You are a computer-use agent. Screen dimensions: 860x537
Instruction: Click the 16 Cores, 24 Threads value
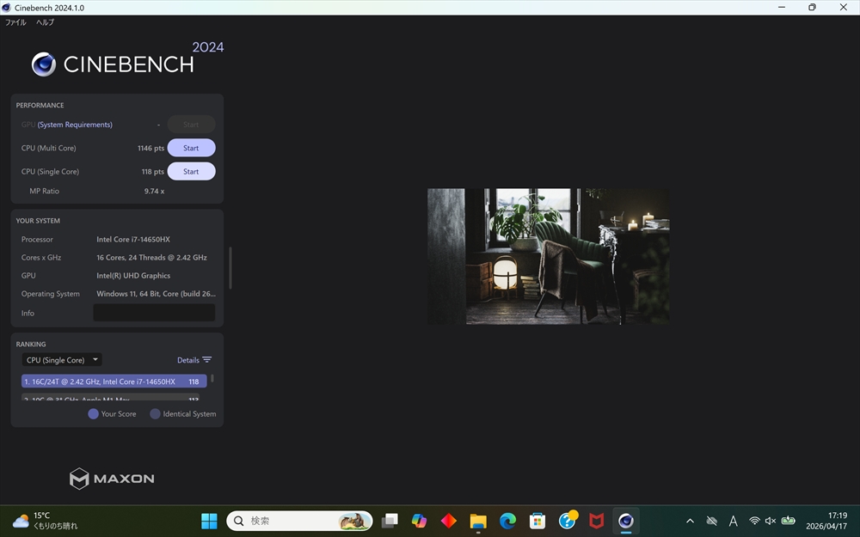coord(151,258)
